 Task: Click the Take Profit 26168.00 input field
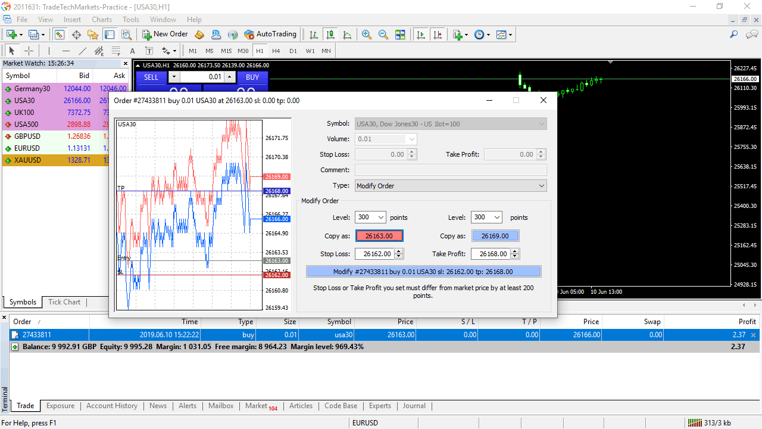click(x=491, y=254)
